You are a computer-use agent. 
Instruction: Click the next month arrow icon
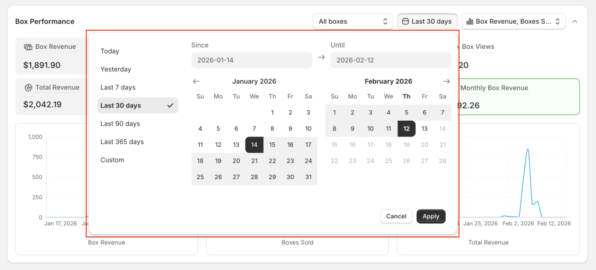pyautogui.click(x=446, y=81)
